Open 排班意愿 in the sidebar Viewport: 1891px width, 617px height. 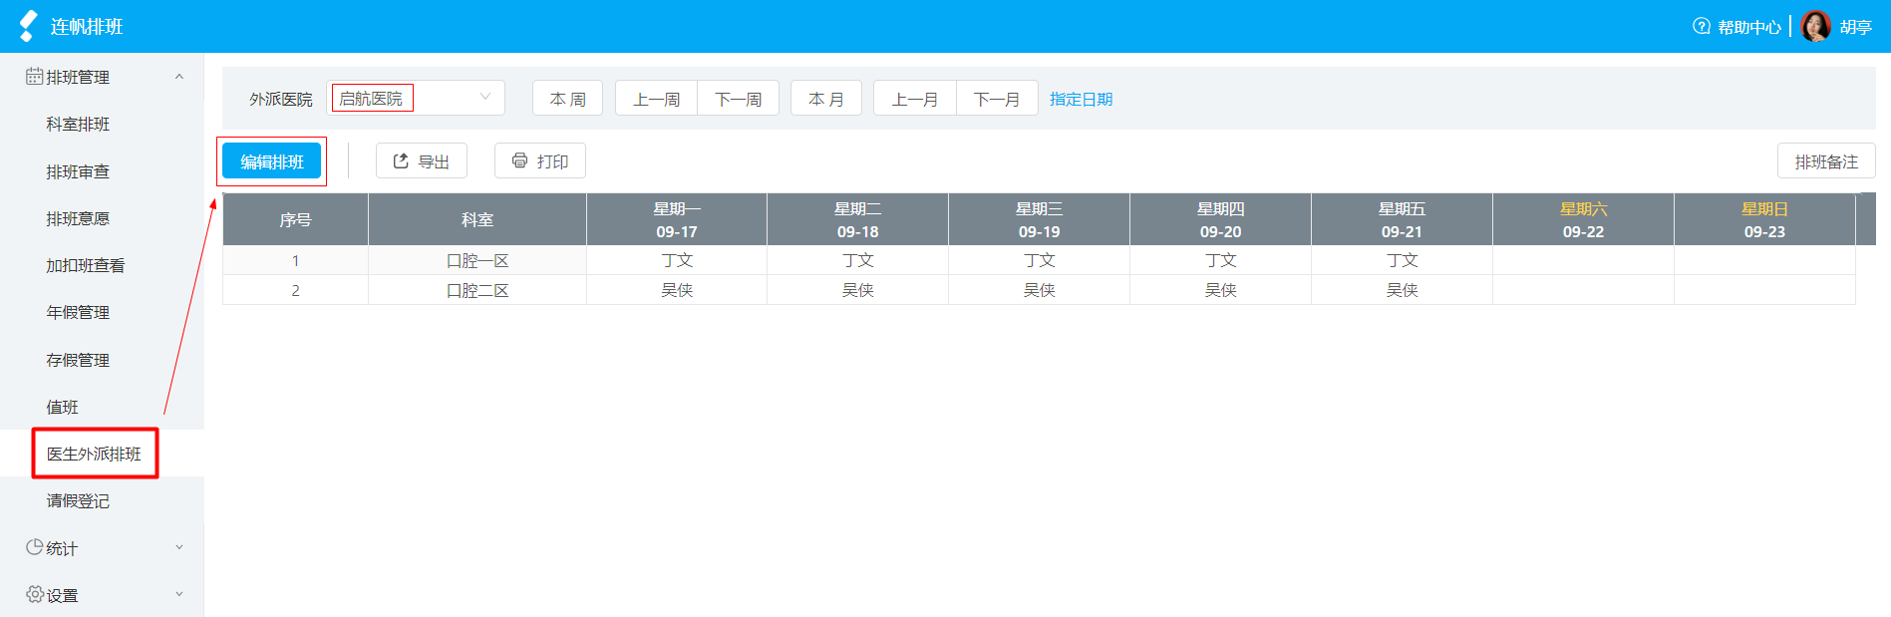(x=78, y=218)
